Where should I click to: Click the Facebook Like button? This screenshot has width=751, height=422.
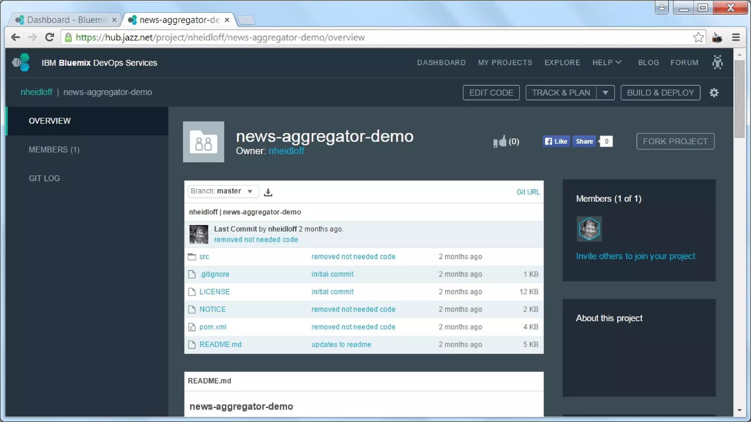(556, 141)
